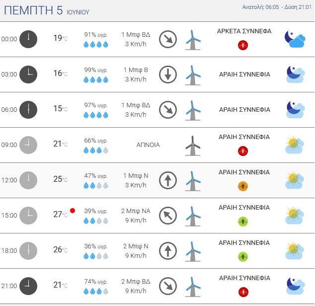Screen dimensions: 315x306
Task: Click the humidity droplets at 06:00
Action: click(x=96, y=115)
